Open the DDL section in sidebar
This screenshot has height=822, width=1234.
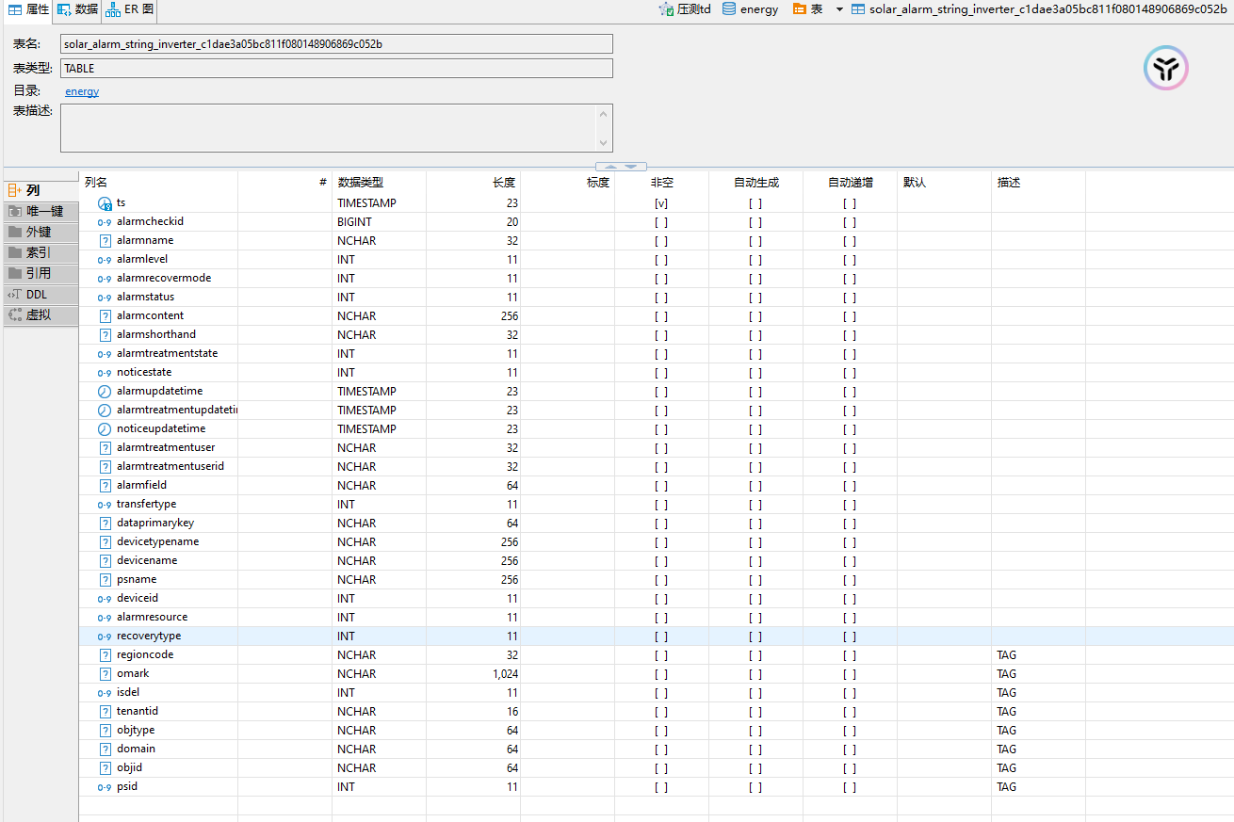click(36, 294)
